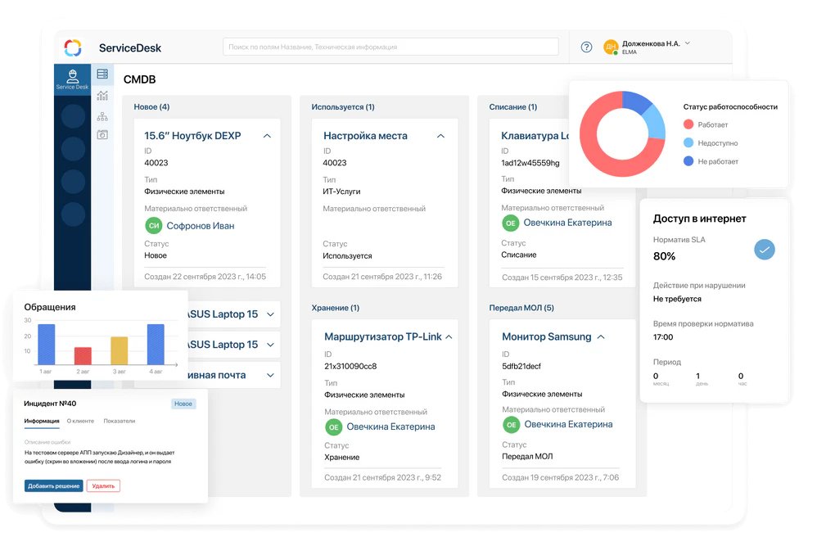Viewport: 835px width, 537px height.
Task: Click the red Работает legend dot
Action: pyautogui.click(x=688, y=124)
